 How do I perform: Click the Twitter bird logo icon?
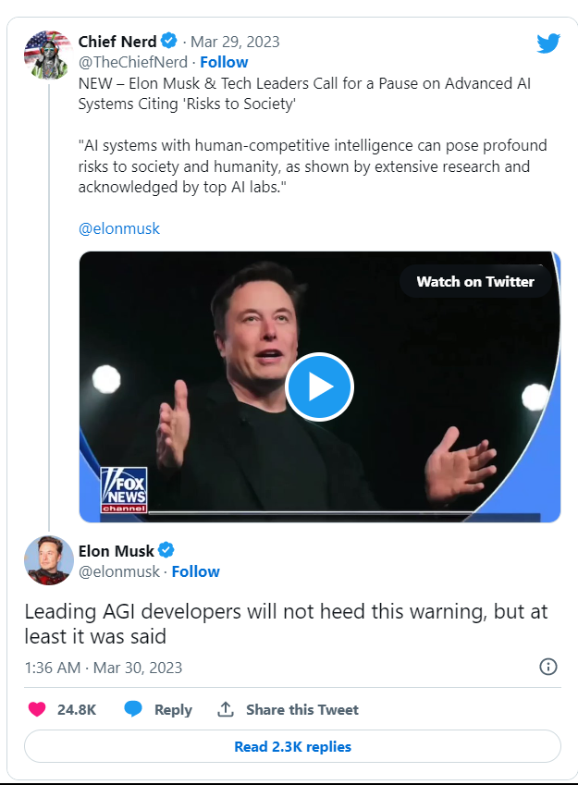click(x=548, y=43)
